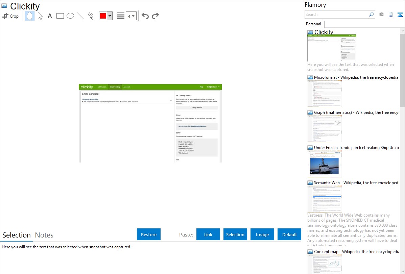Image resolution: width=405 pixels, height=274 pixels.
Task: Click the sidebar scrollbar up arrow
Action: (402, 31)
